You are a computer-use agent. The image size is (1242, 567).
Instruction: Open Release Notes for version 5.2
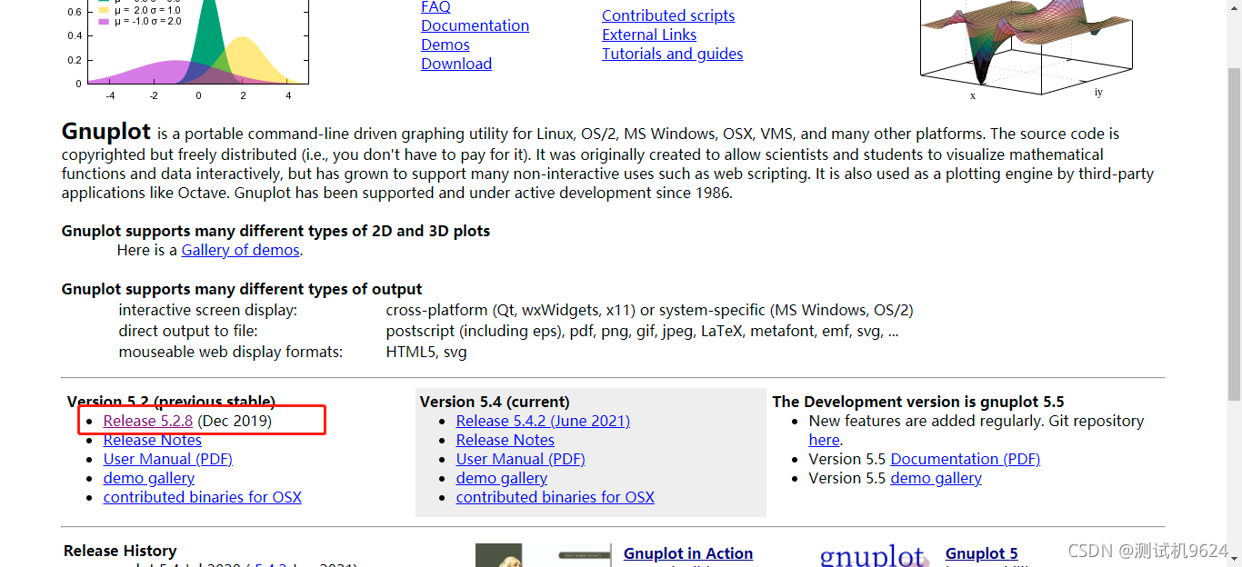pos(153,440)
